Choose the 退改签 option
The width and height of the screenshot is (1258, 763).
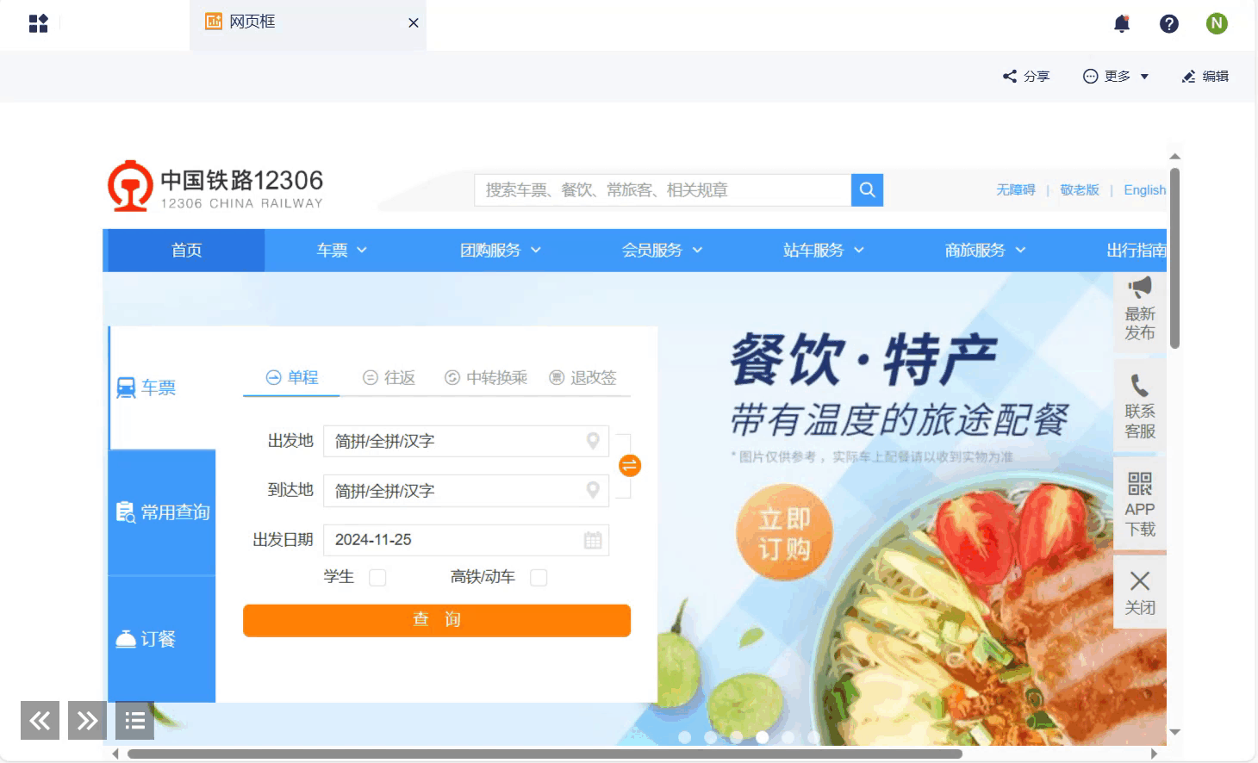click(583, 377)
